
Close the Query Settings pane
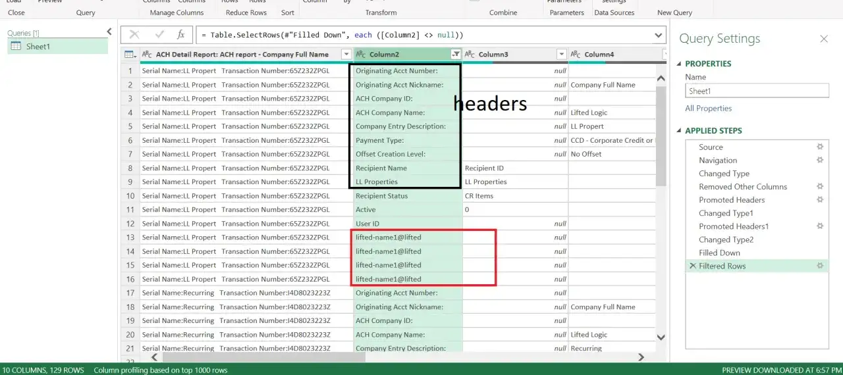pos(823,39)
